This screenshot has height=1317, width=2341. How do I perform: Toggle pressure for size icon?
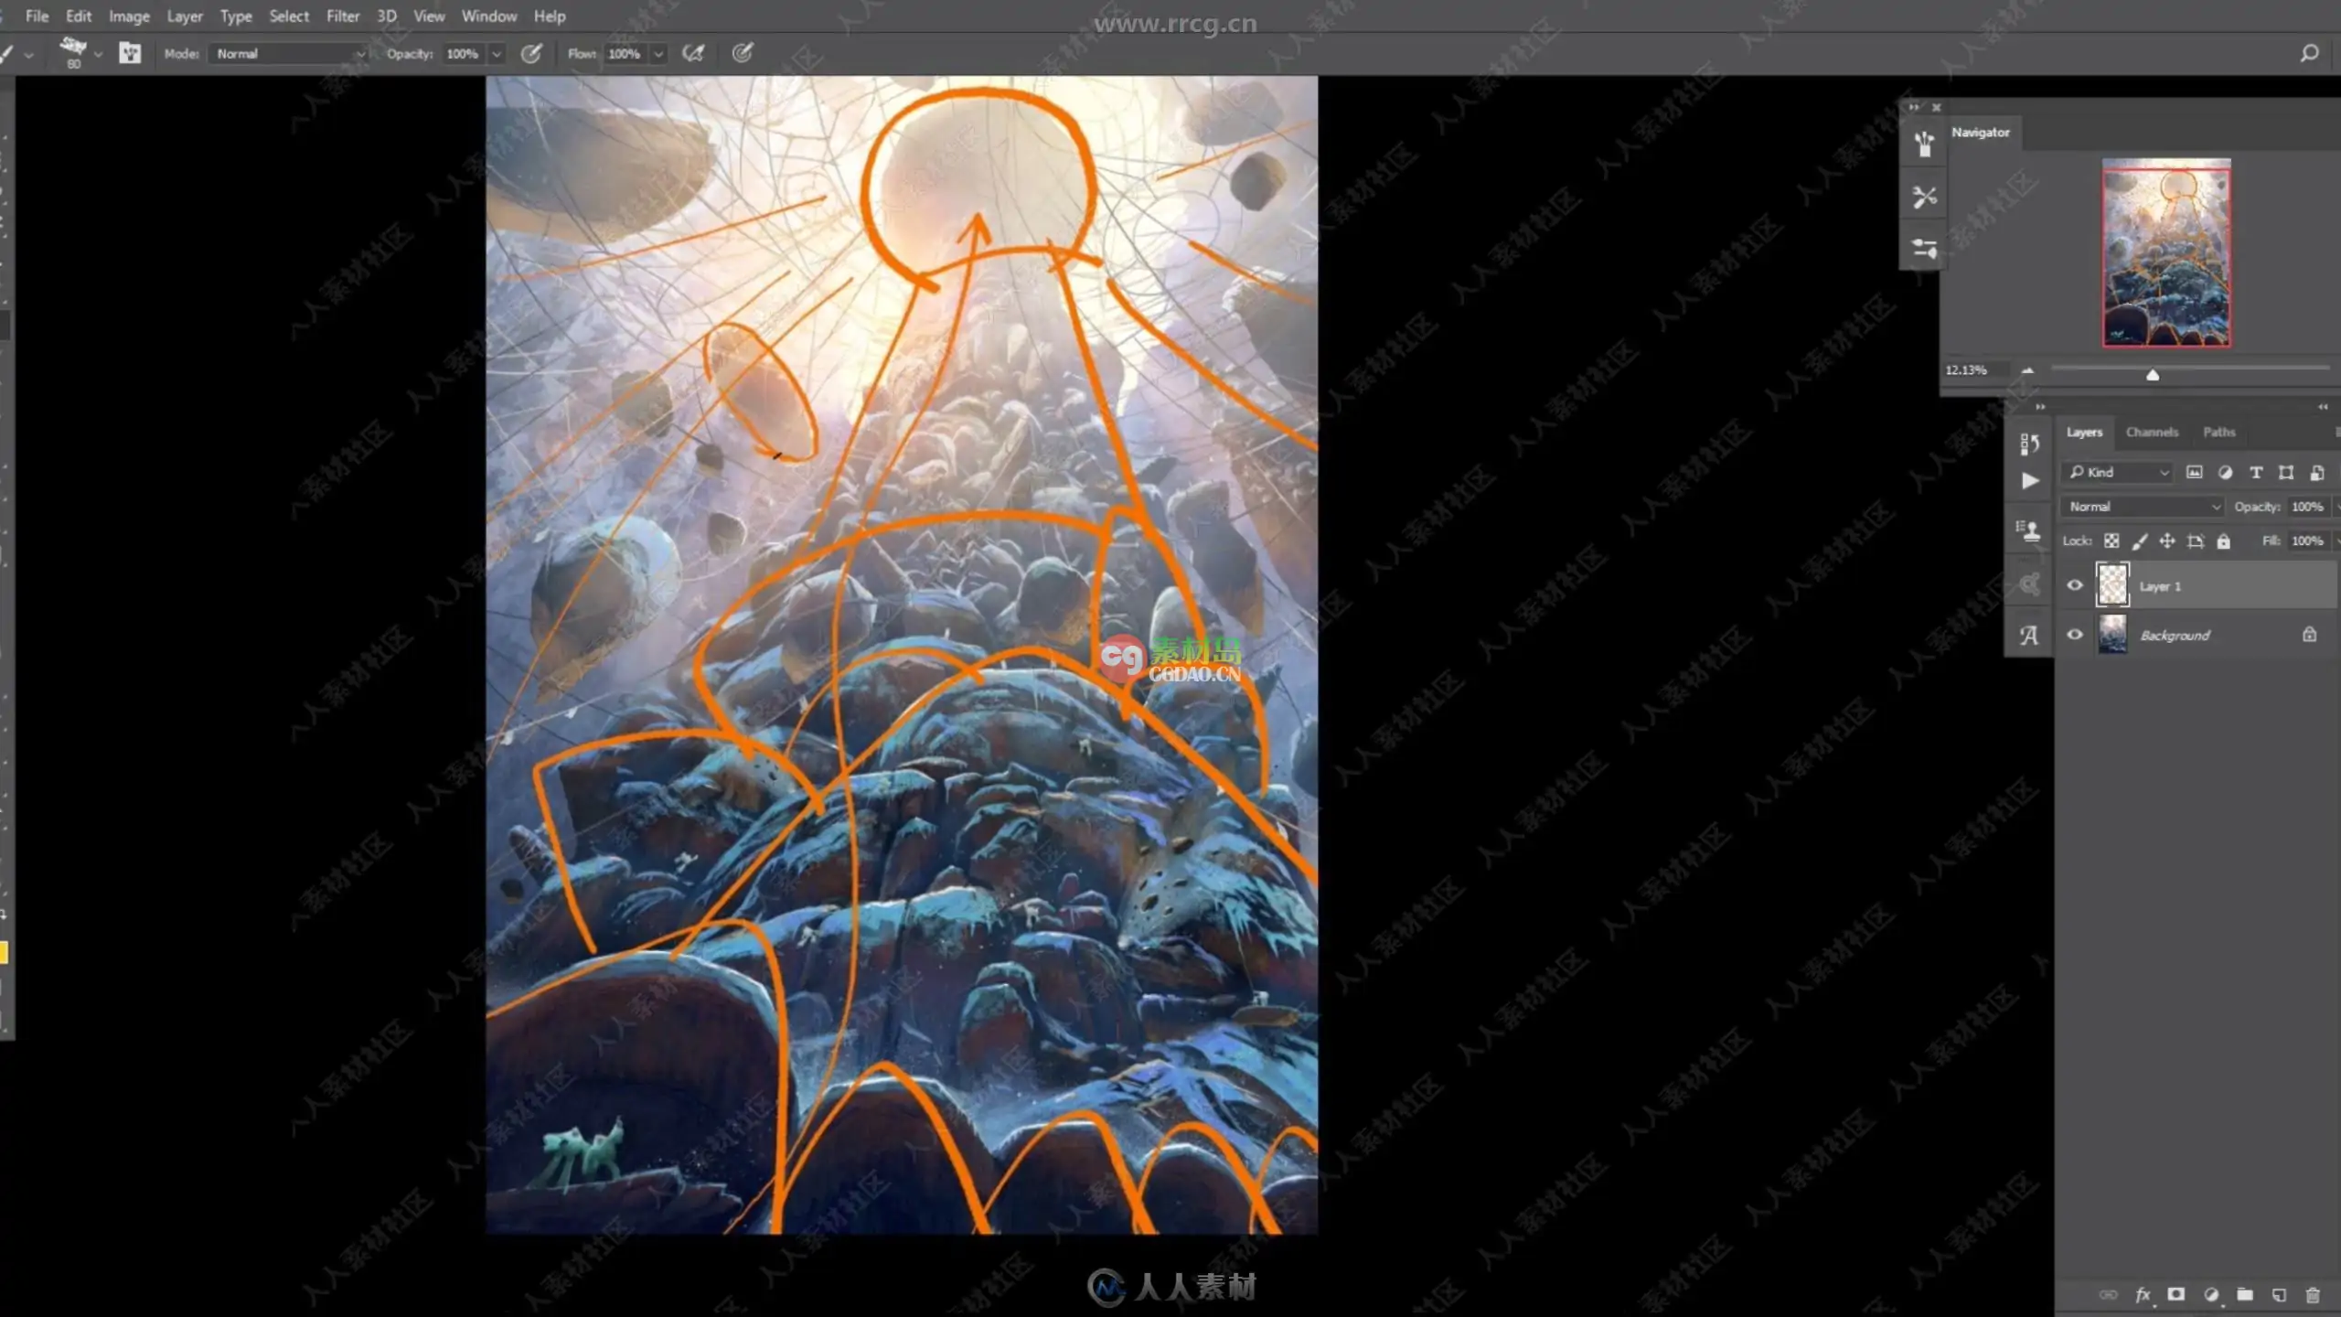[x=743, y=53]
